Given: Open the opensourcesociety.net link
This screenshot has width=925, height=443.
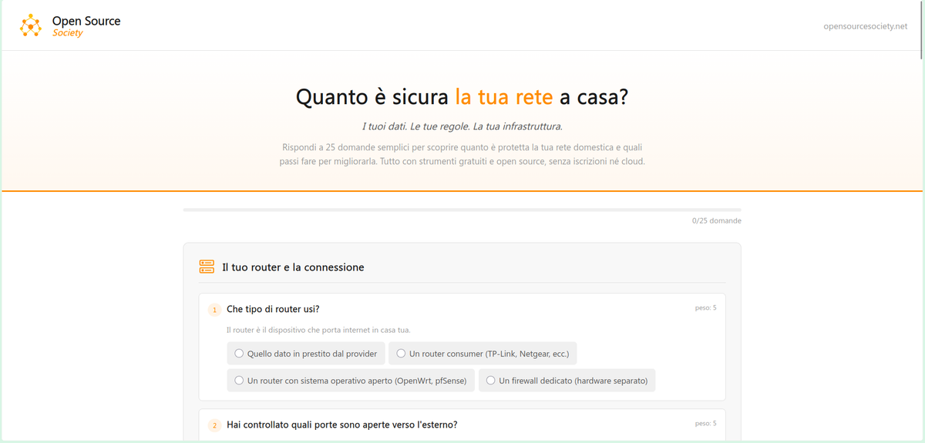Looking at the screenshot, I should click(866, 26).
